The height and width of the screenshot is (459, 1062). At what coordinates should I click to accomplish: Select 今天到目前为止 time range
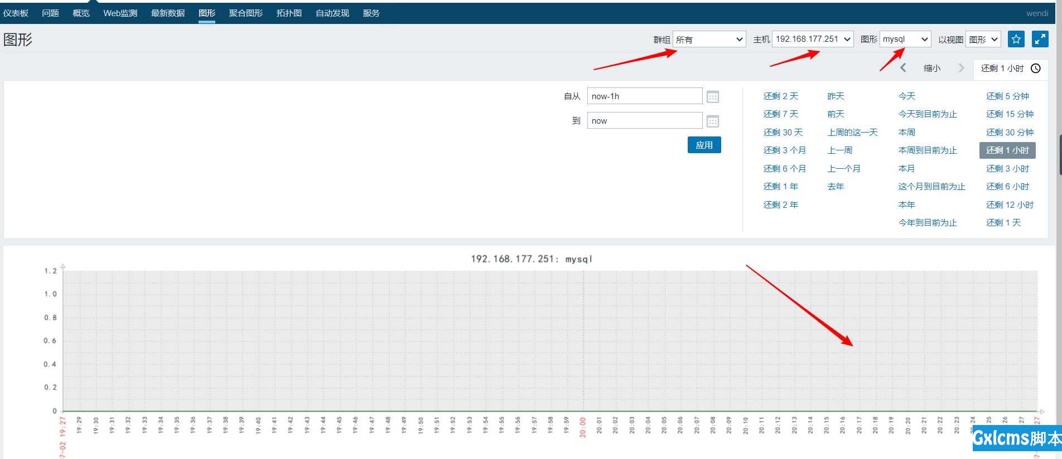click(928, 114)
